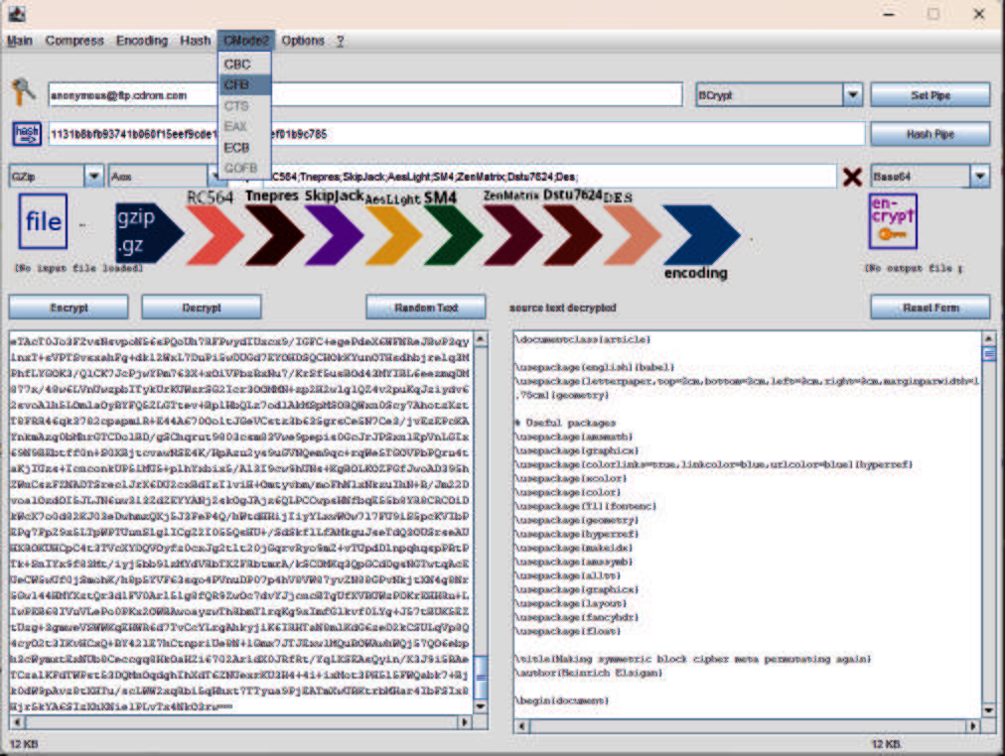Select ECB mode from menu
This screenshot has width=1005, height=756.
(245, 147)
